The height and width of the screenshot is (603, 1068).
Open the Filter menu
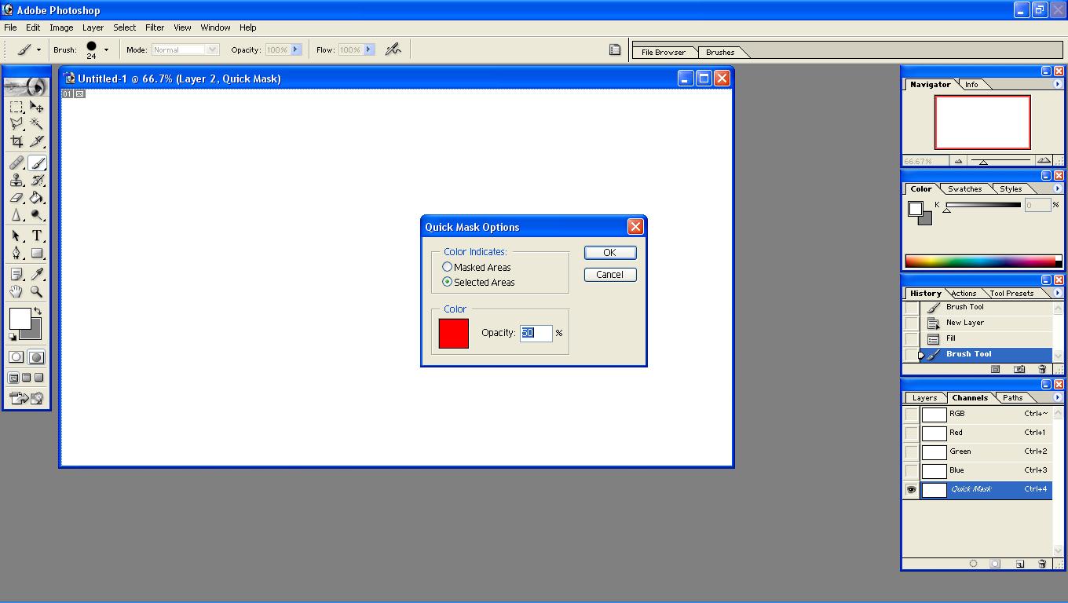tap(155, 27)
